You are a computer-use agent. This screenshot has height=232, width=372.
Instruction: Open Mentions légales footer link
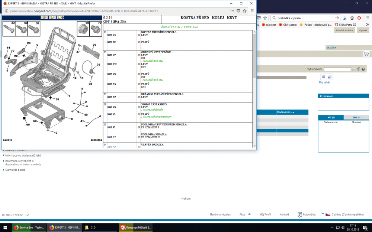(x=220, y=215)
